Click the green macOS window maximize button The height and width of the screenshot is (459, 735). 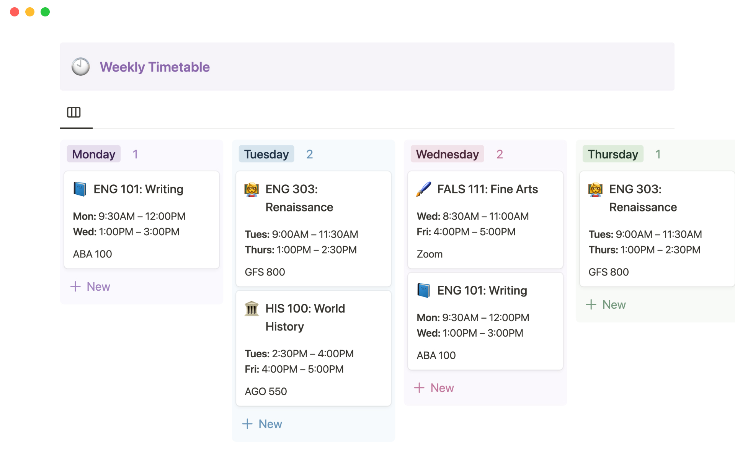(x=45, y=12)
